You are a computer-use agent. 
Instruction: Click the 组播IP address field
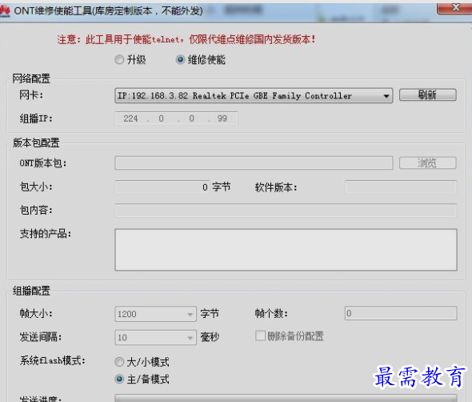point(176,119)
